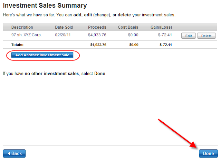Click the Description column header
Screen dimensions: 221x160
(x=22, y=27)
